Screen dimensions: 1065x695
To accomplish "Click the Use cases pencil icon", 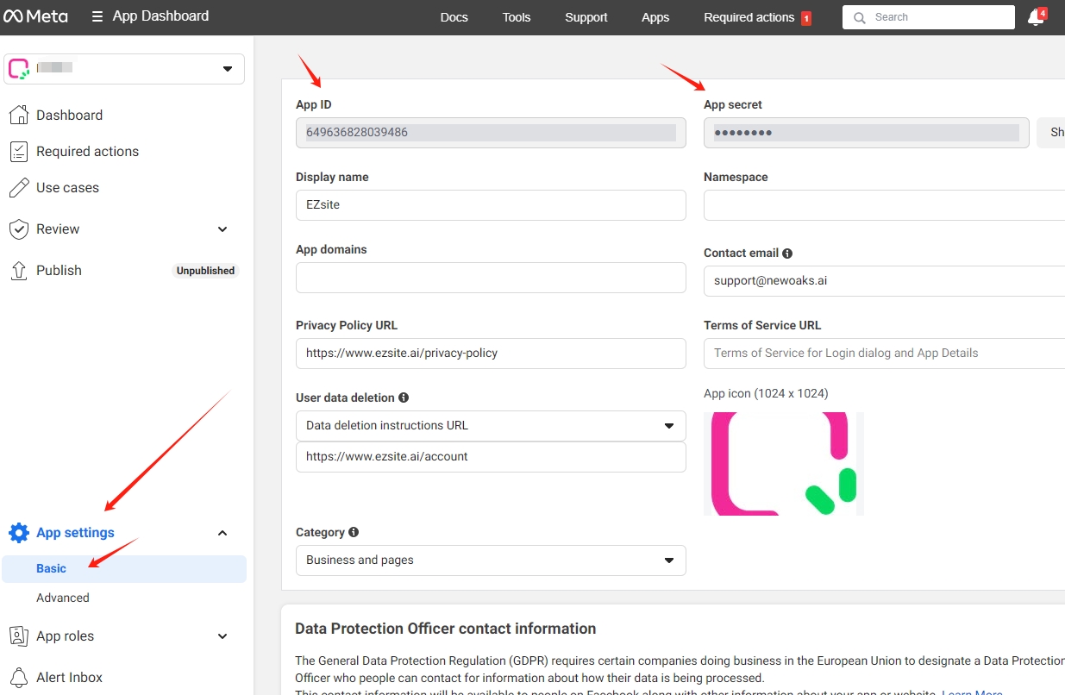I will (x=18, y=187).
